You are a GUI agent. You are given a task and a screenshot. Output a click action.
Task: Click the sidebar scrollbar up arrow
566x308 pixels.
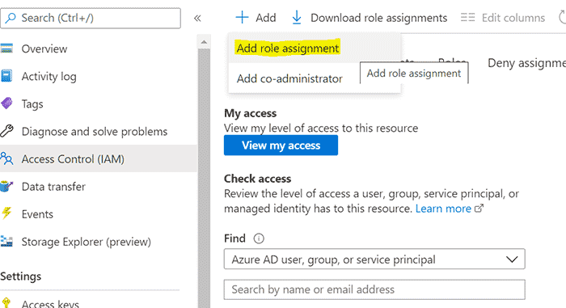point(204,42)
